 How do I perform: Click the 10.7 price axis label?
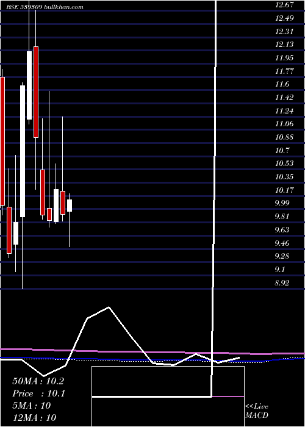coord(282,150)
